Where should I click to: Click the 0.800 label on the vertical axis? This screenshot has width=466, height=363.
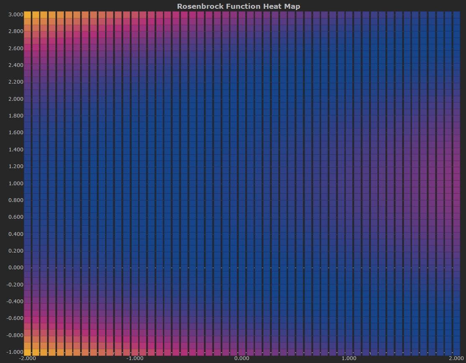[x=16, y=200]
